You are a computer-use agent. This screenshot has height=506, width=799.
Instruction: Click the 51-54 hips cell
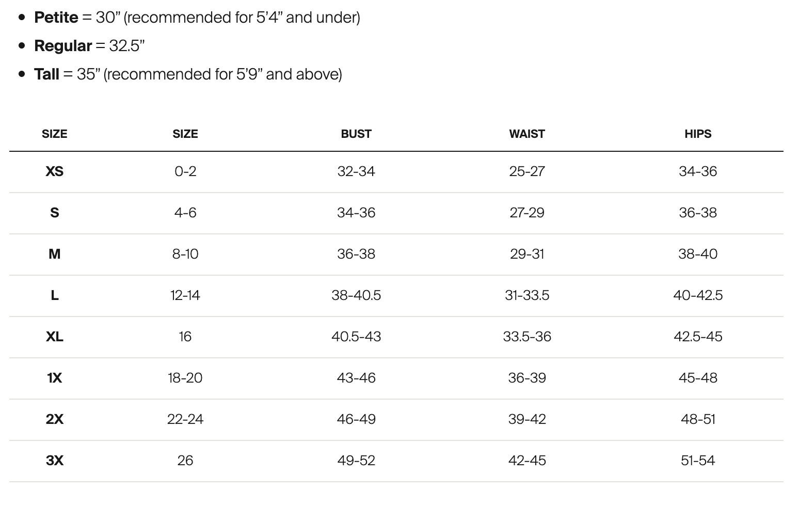[x=698, y=461]
